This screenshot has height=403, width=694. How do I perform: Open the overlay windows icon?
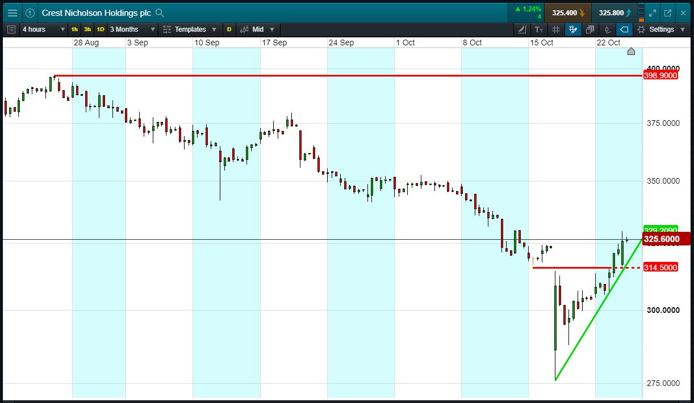[x=590, y=29]
